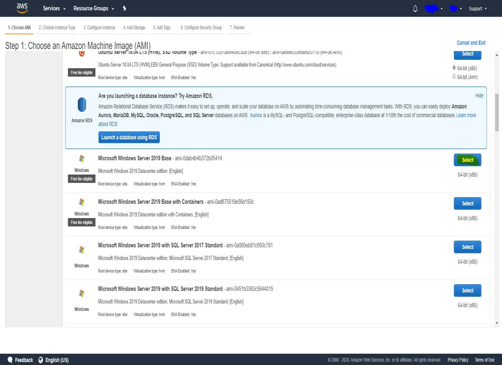Image resolution: width=502 pixels, height=365 pixels.
Task: Click Windows logo for SQL Server 2017 Standard
Action: 82,250
